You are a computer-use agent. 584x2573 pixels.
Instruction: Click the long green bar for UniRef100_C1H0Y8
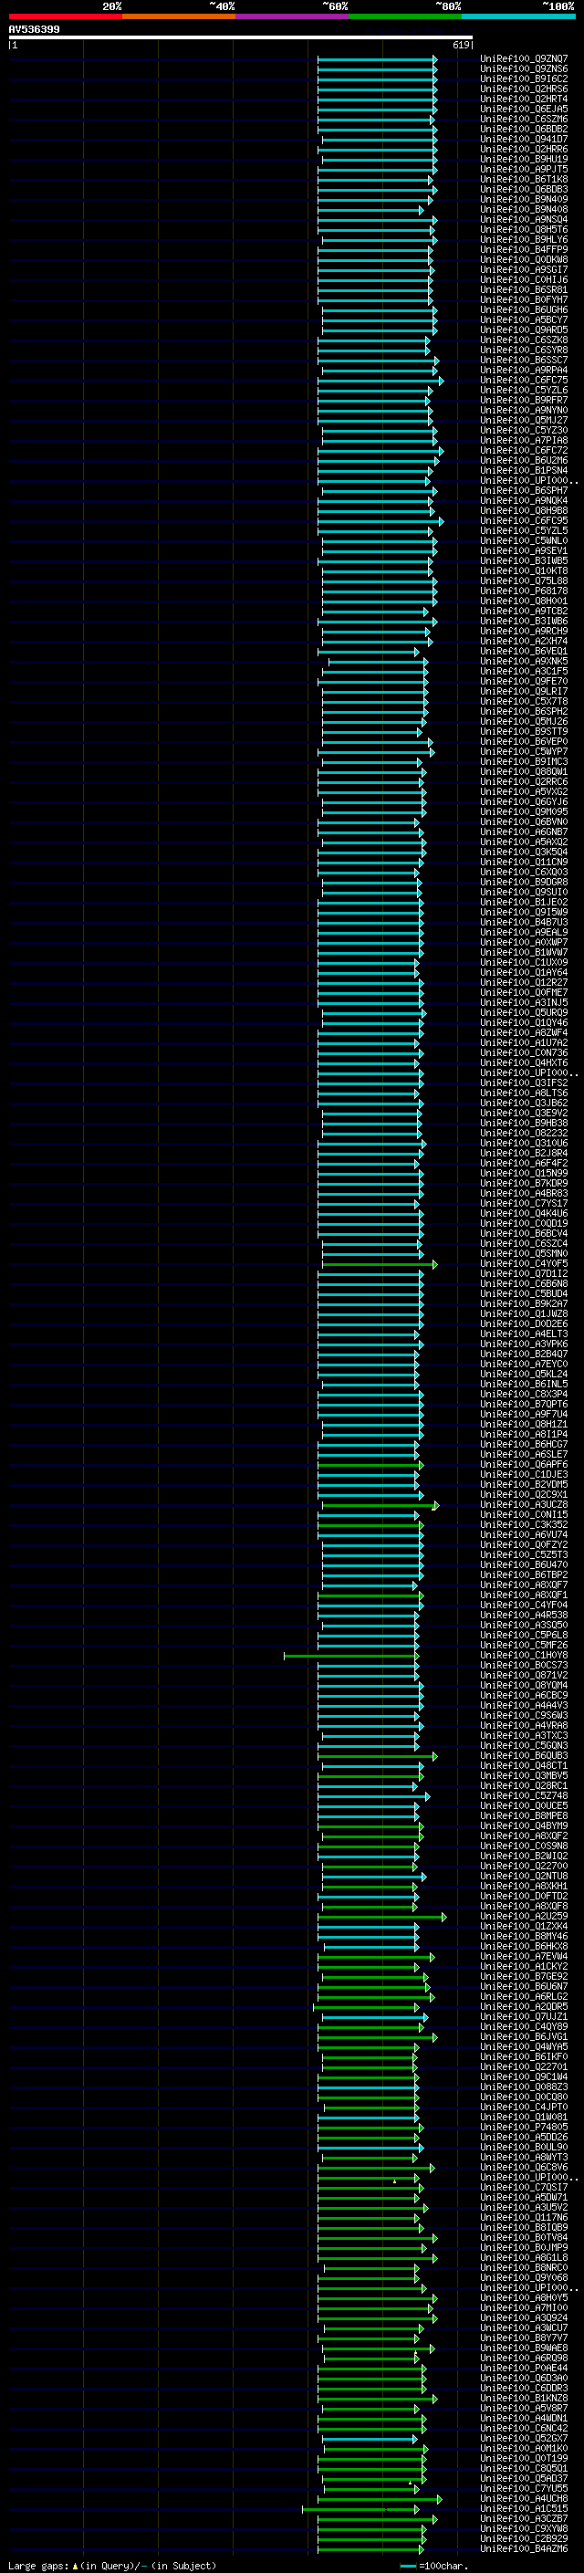click(351, 1655)
